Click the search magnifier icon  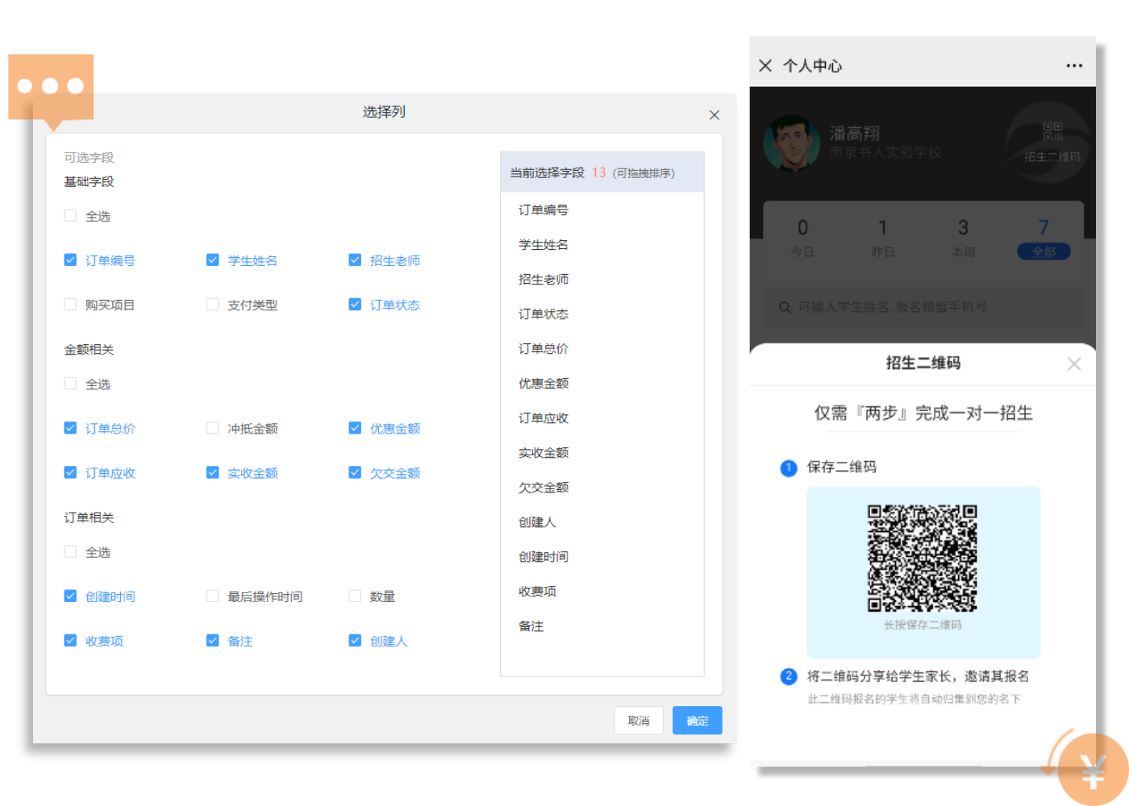(785, 307)
